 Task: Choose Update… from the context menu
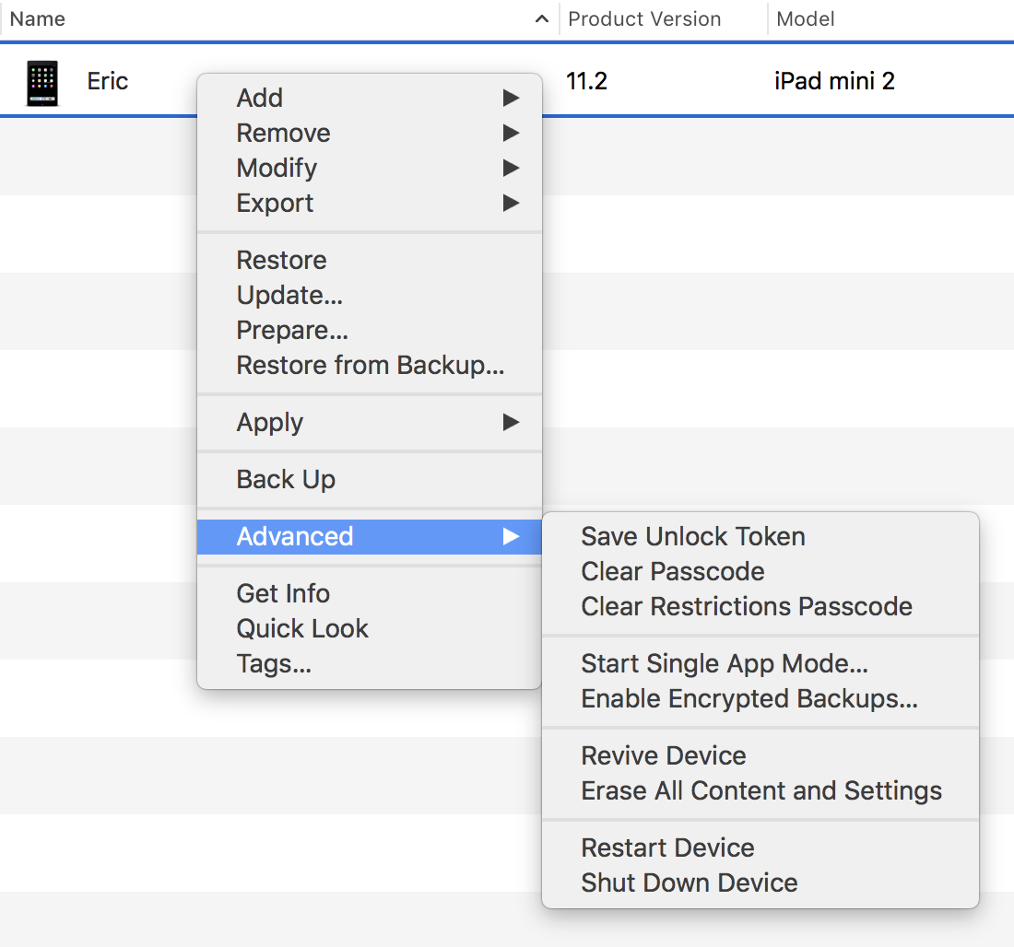click(x=370, y=296)
